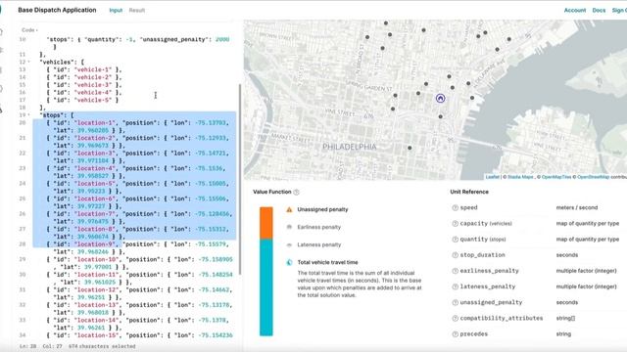The image size is (627, 352).
Task: Open help icon beside stop_duration
Action: [455, 255]
